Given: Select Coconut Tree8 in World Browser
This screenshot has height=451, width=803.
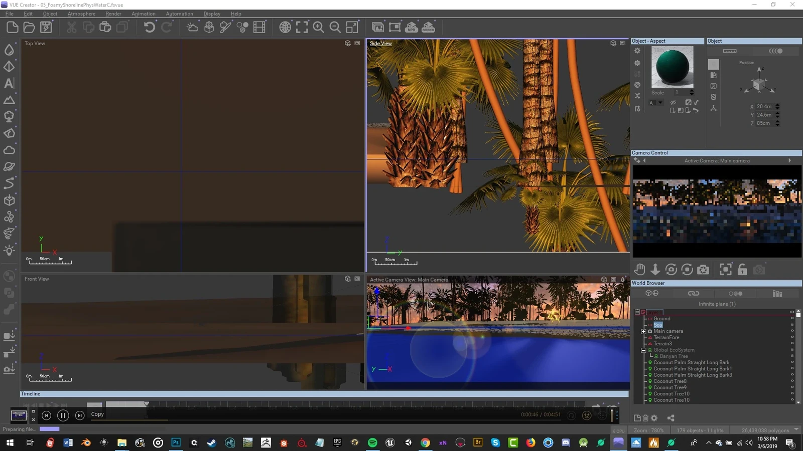Looking at the screenshot, I should (670, 381).
